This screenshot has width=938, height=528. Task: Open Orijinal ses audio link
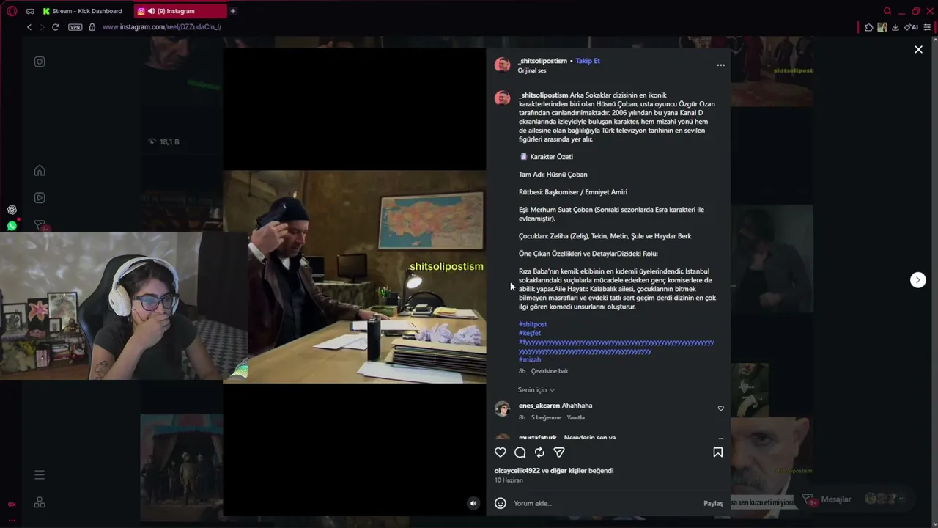pyautogui.click(x=532, y=70)
